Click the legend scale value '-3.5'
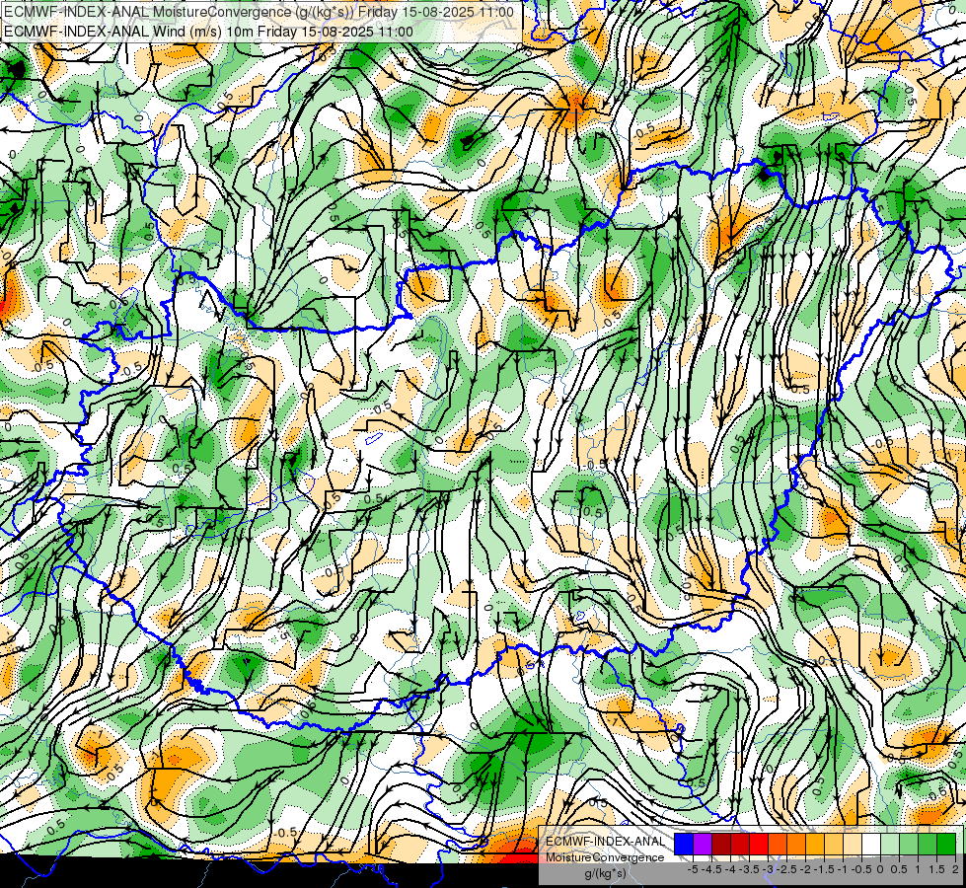This screenshot has height=888, width=966. [750, 869]
